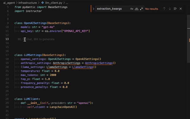
Task: Click the LangchainOpenAI() call on line 30
Action: click(63, 107)
